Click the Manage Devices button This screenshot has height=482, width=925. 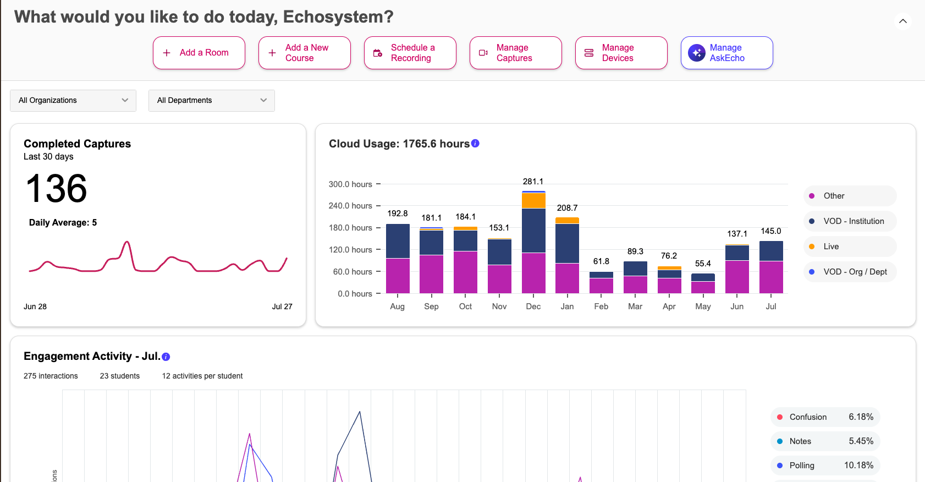click(621, 53)
